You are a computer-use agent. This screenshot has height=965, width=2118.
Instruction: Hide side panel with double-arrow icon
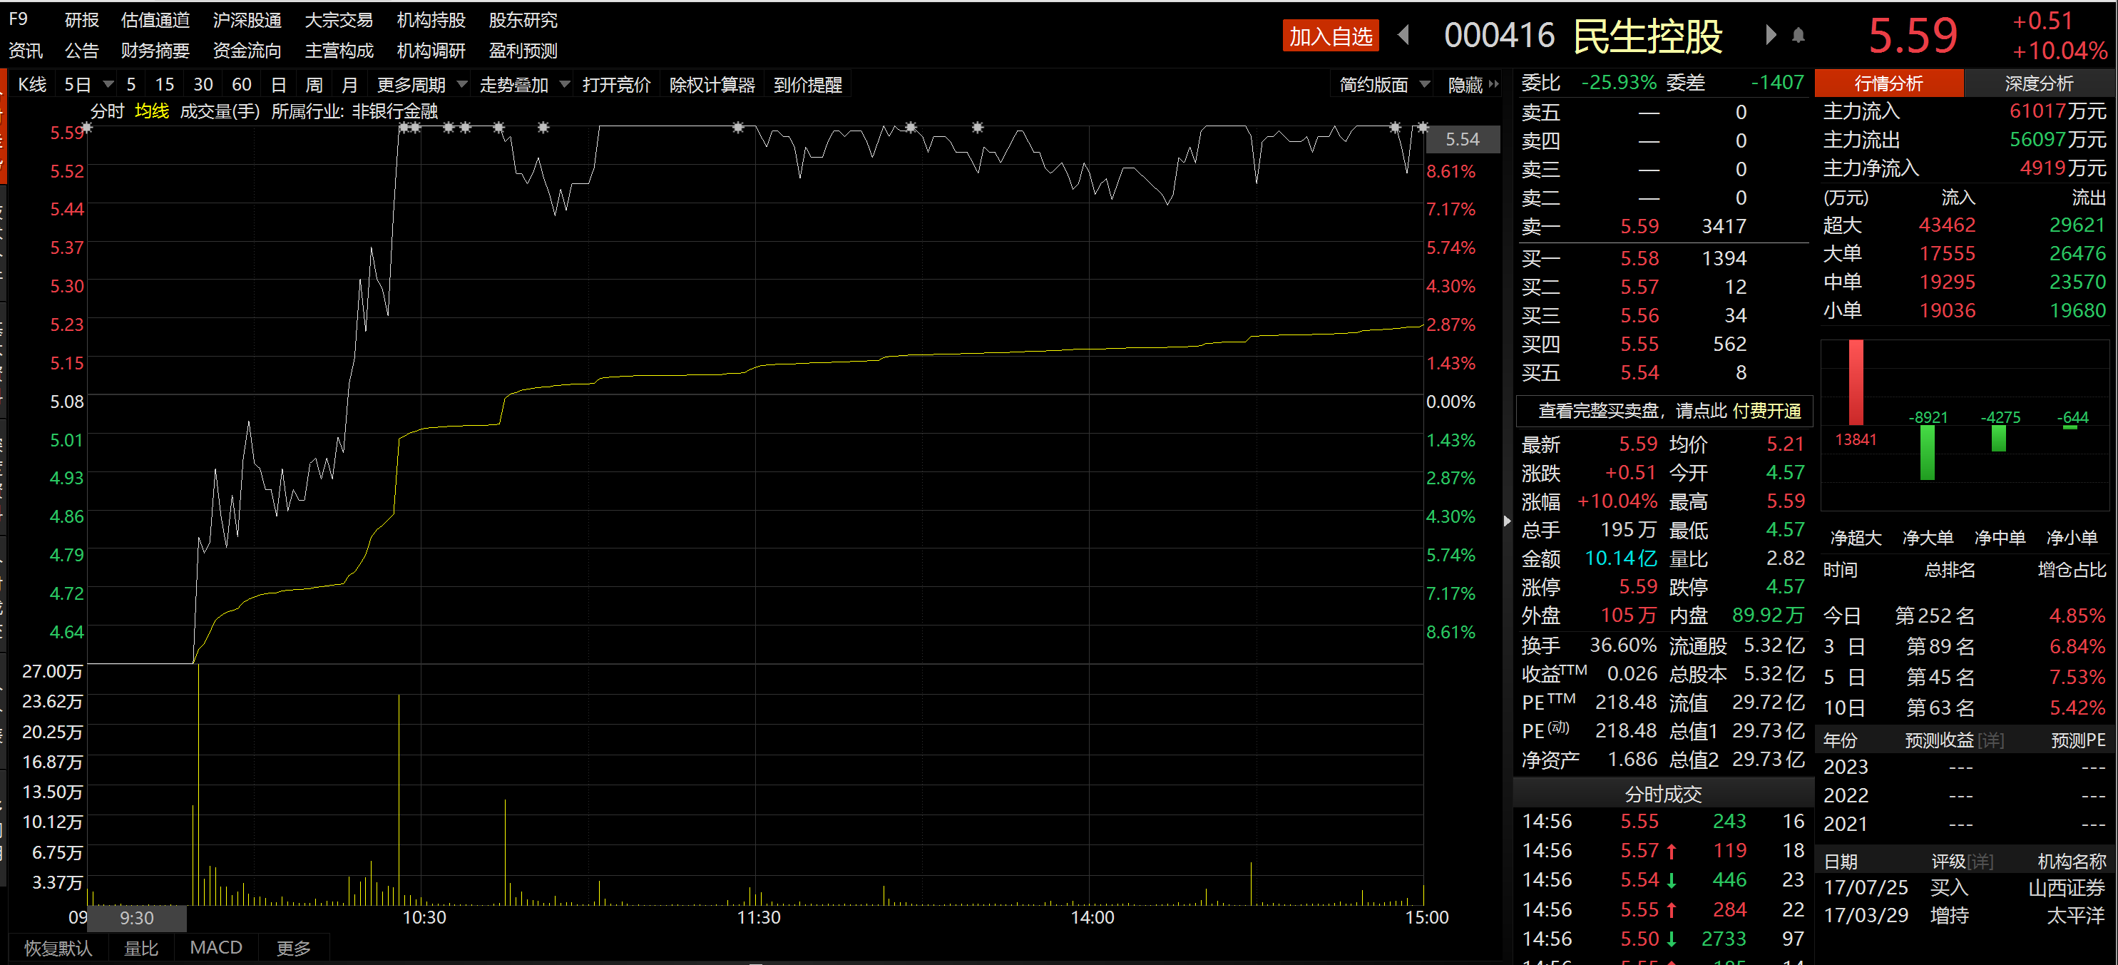(x=1493, y=85)
